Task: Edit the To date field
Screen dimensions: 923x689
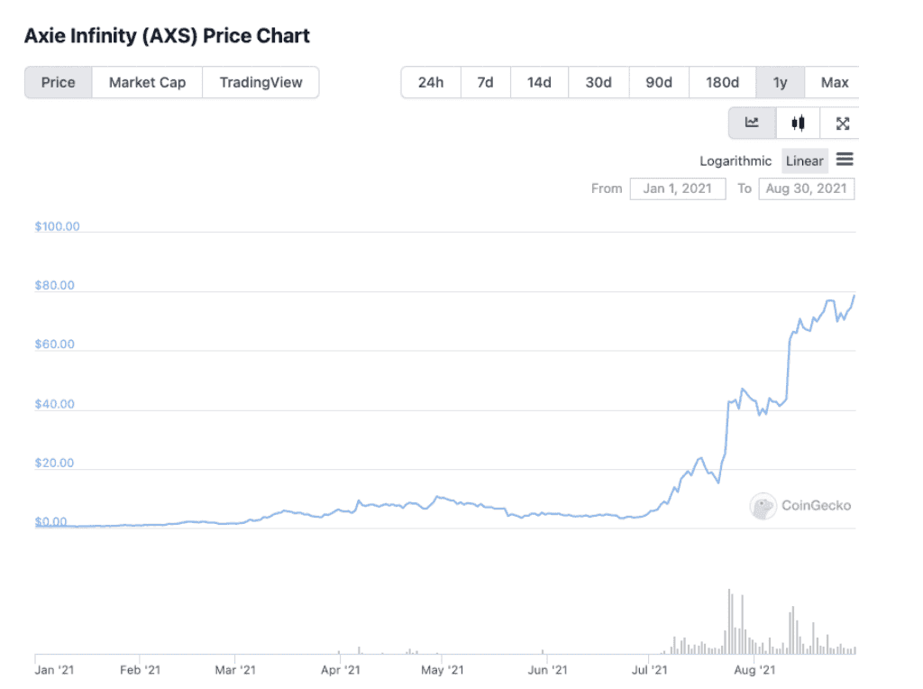Action: pos(807,189)
